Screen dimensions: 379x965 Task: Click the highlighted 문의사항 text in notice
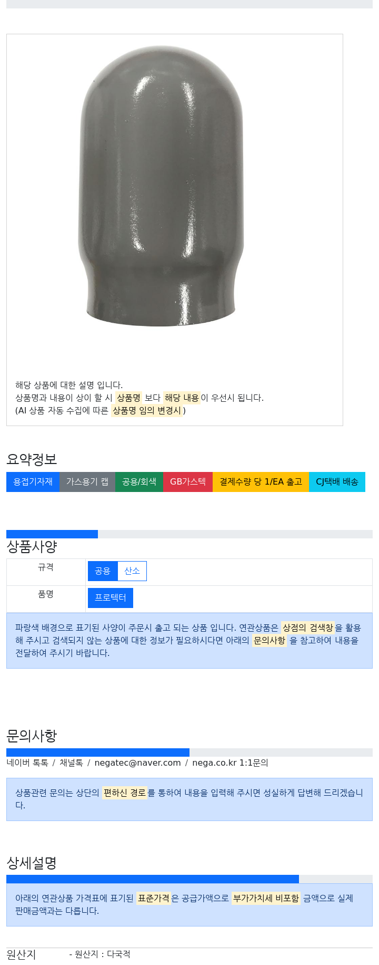pos(270,640)
